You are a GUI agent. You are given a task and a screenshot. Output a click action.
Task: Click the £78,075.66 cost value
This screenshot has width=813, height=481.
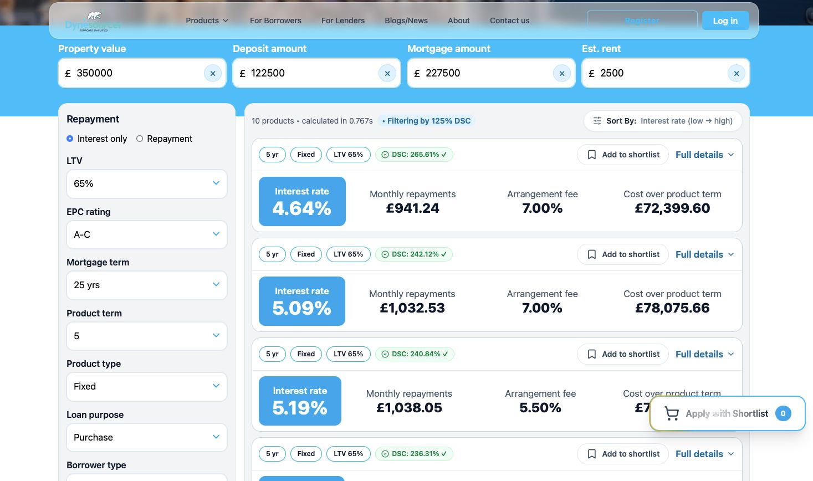(672, 308)
